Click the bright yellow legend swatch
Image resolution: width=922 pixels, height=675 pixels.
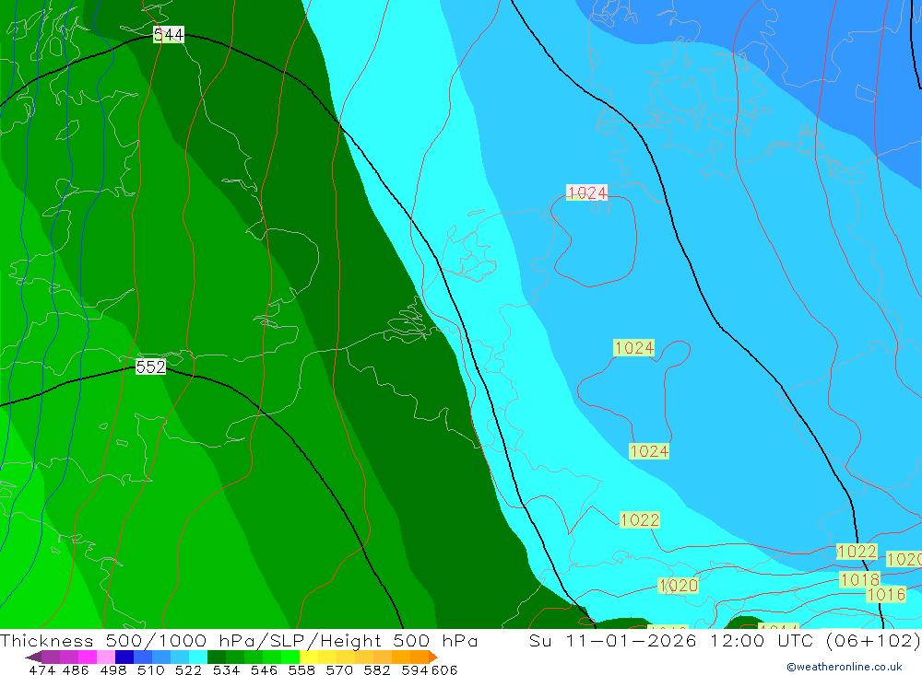(309, 657)
